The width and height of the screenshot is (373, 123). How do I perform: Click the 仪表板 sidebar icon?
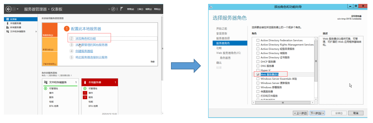8,19
